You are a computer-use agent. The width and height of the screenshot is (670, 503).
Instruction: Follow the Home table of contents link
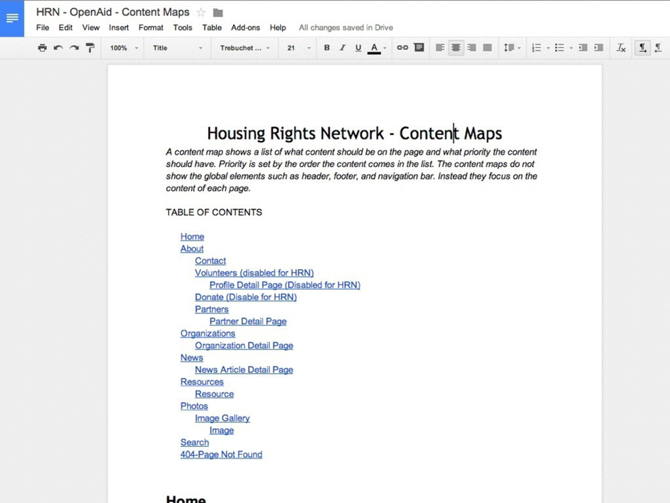click(192, 236)
